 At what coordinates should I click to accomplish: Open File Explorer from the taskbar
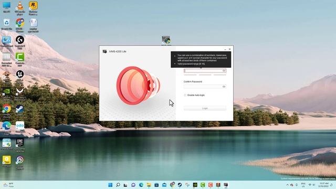click(149, 185)
